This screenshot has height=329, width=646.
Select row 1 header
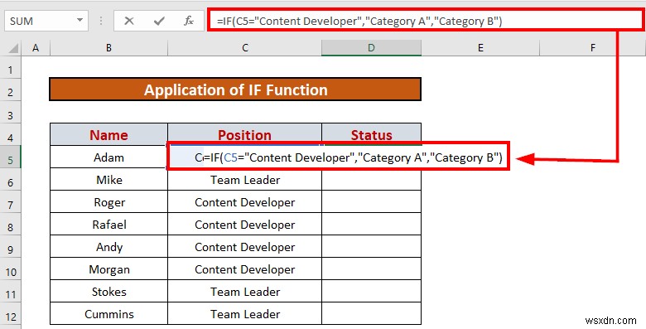tap(10, 69)
